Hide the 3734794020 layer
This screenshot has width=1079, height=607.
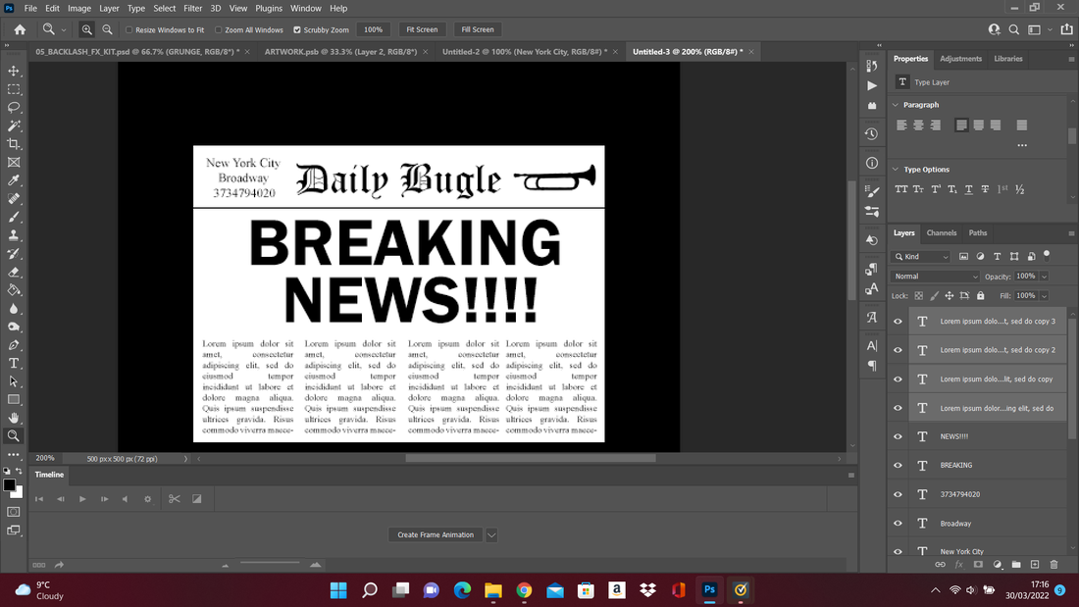point(898,494)
